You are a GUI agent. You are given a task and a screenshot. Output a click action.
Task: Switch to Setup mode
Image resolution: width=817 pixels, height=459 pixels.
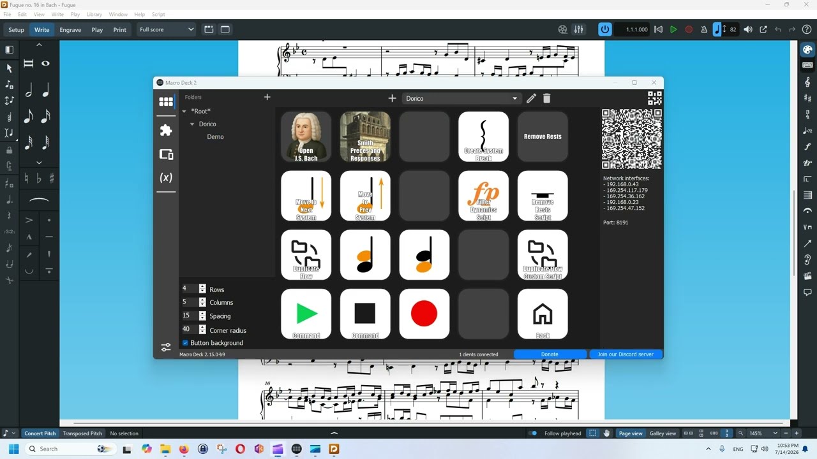pos(16,29)
